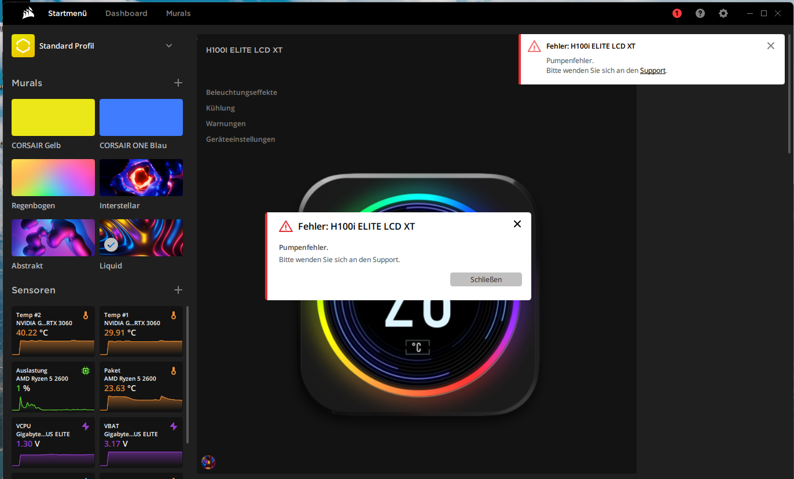Select the Interstellar mural thumbnail
The image size is (794, 479).
point(141,178)
